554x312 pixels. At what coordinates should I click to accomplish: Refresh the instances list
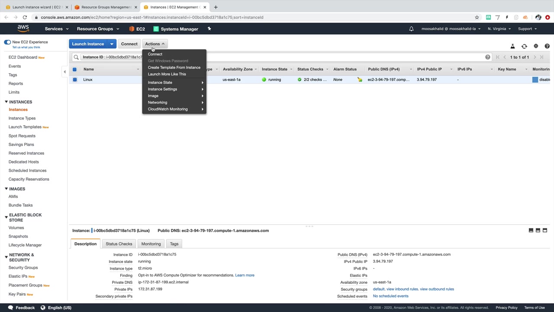pos(524,46)
